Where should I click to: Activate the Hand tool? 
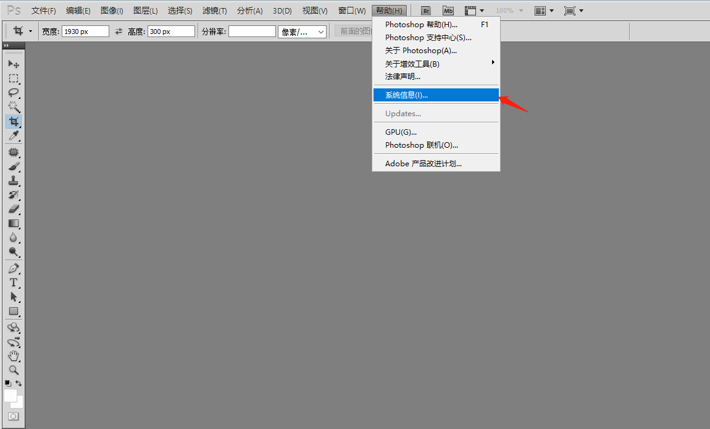click(x=14, y=356)
